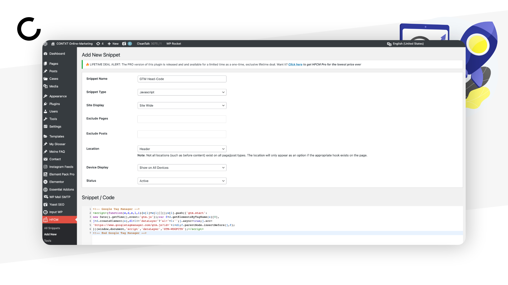The width and height of the screenshot is (508, 285).
Task: Open WP Rocket in the admin bar
Action: (x=174, y=44)
